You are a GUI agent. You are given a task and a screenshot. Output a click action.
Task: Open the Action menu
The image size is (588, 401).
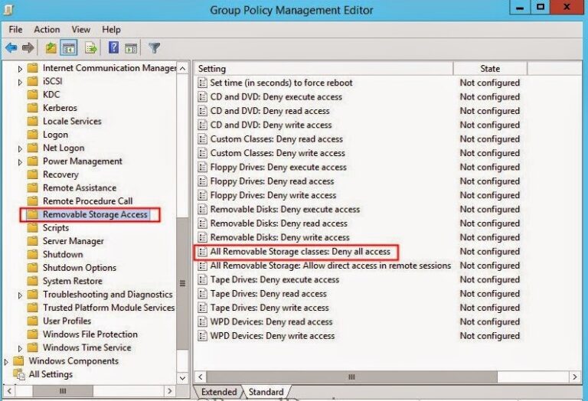click(x=47, y=30)
